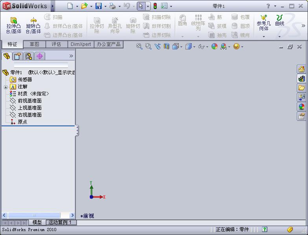Click the Previous View icon
The width and height of the screenshot is (308, 235).
[x=157, y=46]
